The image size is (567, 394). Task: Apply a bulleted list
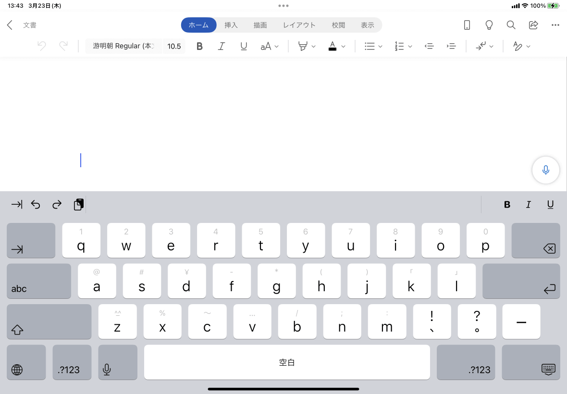pyautogui.click(x=370, y=46)
